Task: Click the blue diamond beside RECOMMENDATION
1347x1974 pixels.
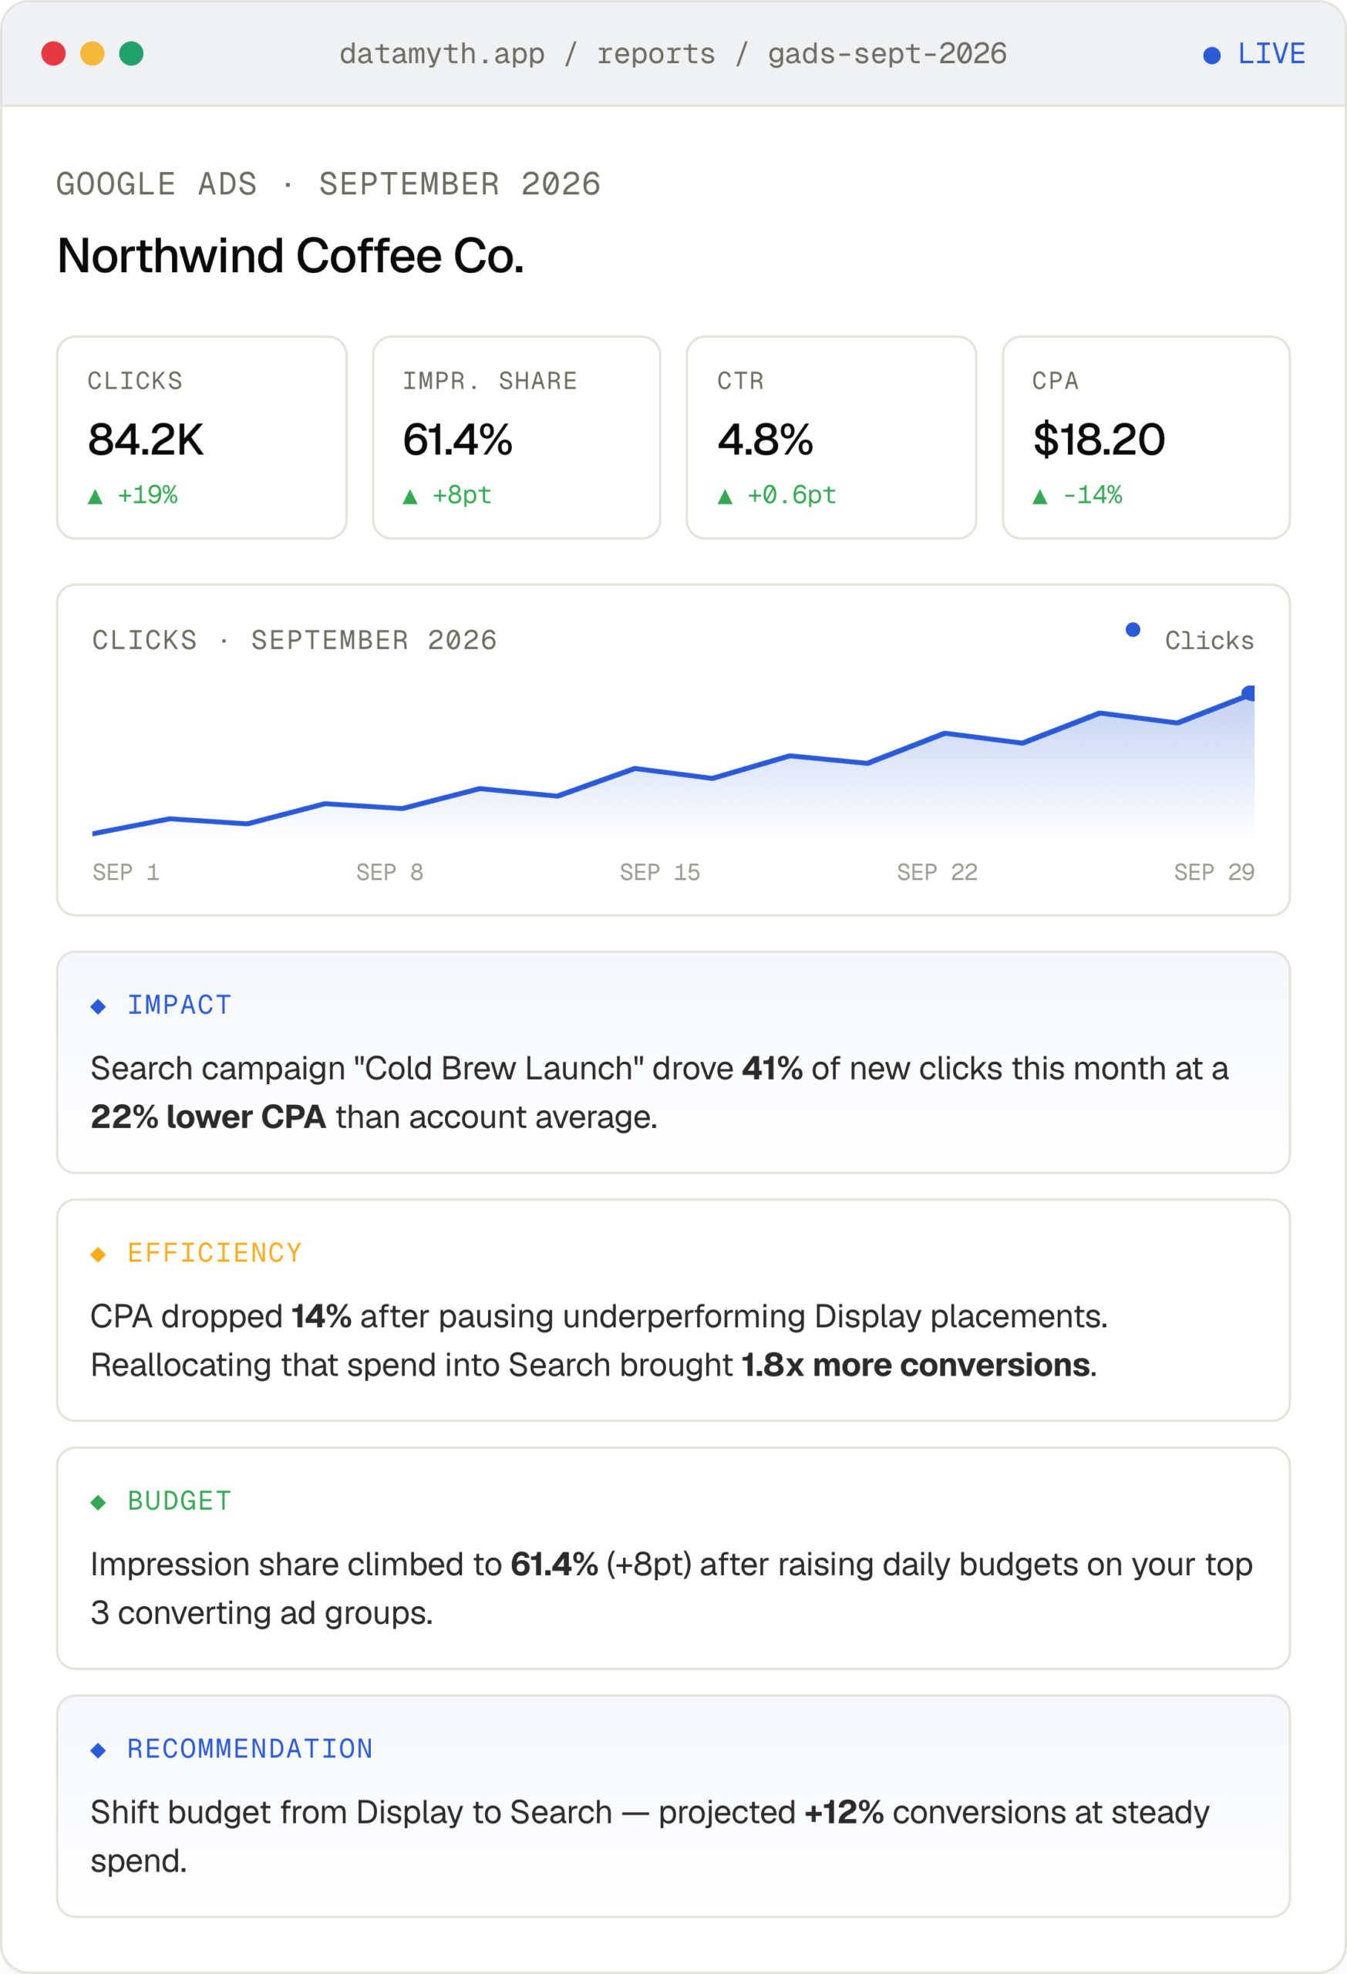Action: 99,1750
